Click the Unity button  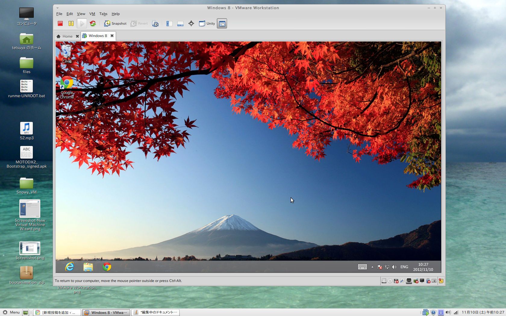[207, 23]
